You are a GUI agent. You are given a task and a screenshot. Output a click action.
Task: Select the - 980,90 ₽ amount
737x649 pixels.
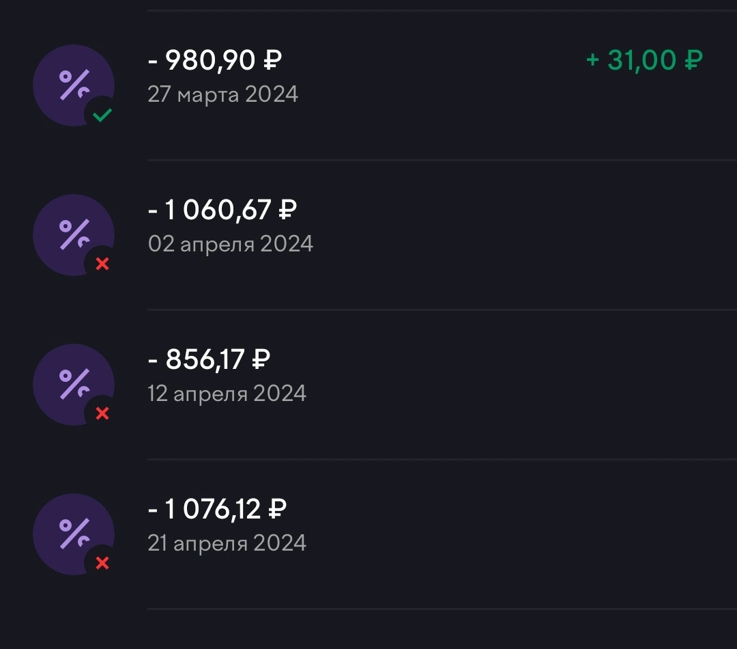pyautogui.click(x=215, y=60)
